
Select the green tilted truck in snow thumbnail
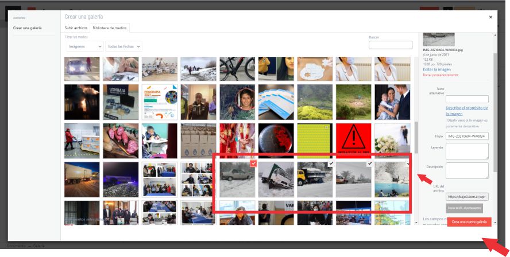pos(276,179)
